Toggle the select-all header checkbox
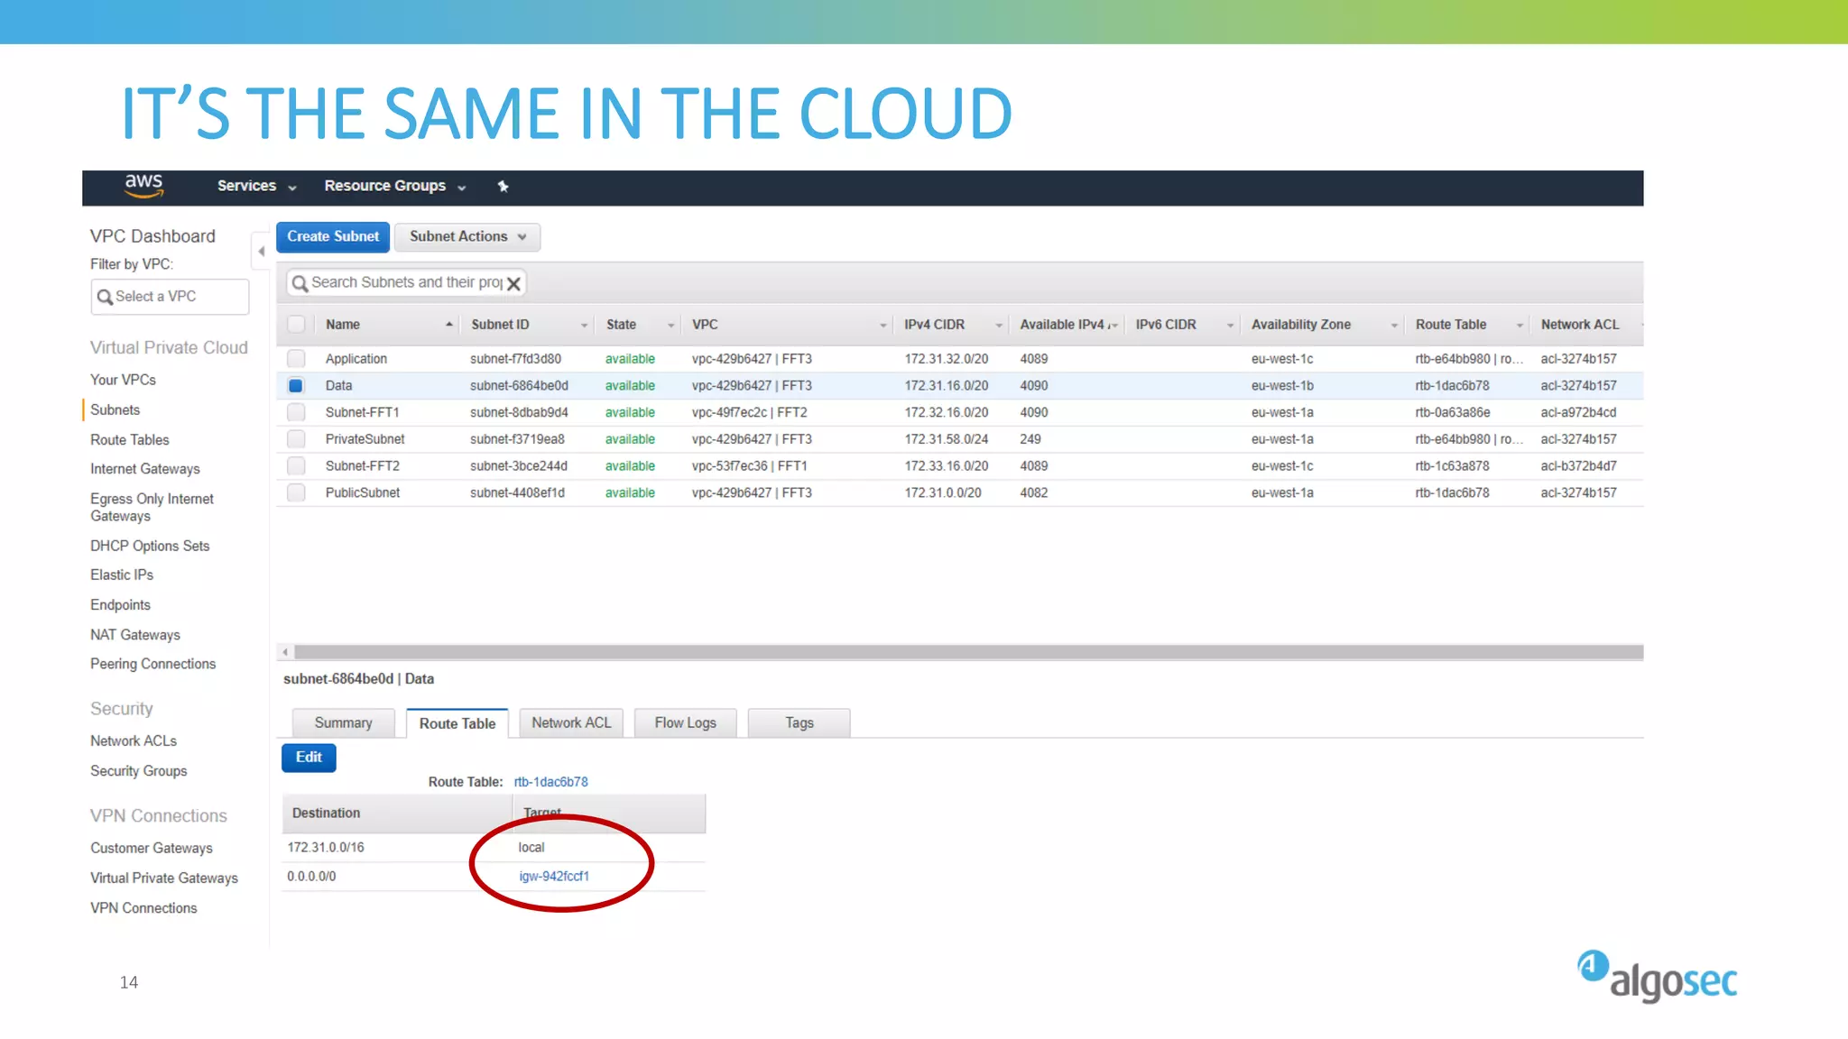This screenshot has width=1848, height=1039. (296, 325)
